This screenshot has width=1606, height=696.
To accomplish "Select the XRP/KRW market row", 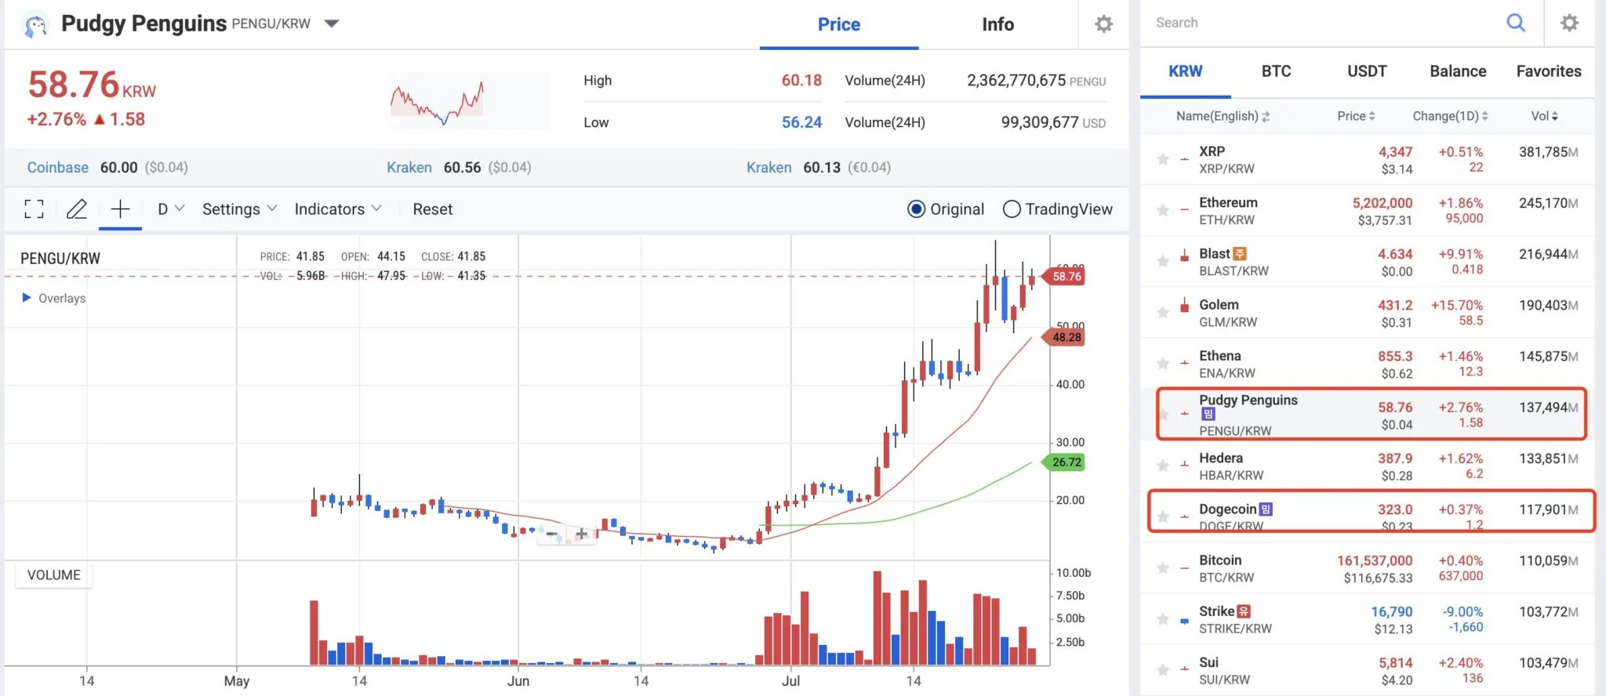I will (x=1368, y=160).
